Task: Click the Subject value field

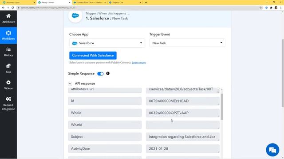Action: click(x=182, y=136)
